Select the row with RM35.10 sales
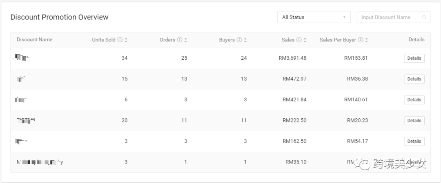 pyautogui.click(x=220, y=162)
